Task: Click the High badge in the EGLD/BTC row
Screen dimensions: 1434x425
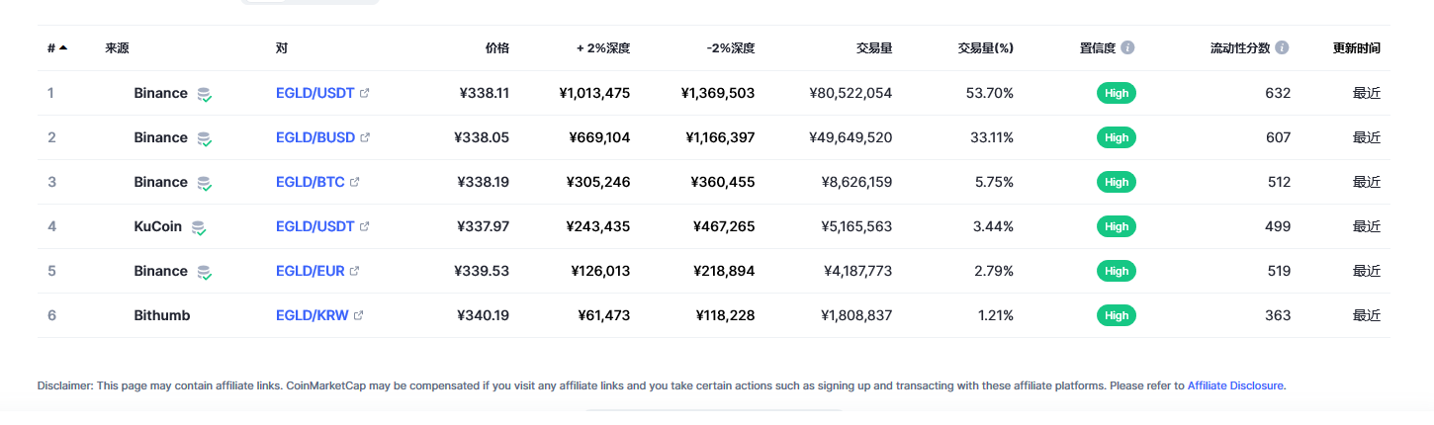Action: (x=1117, y=182)
